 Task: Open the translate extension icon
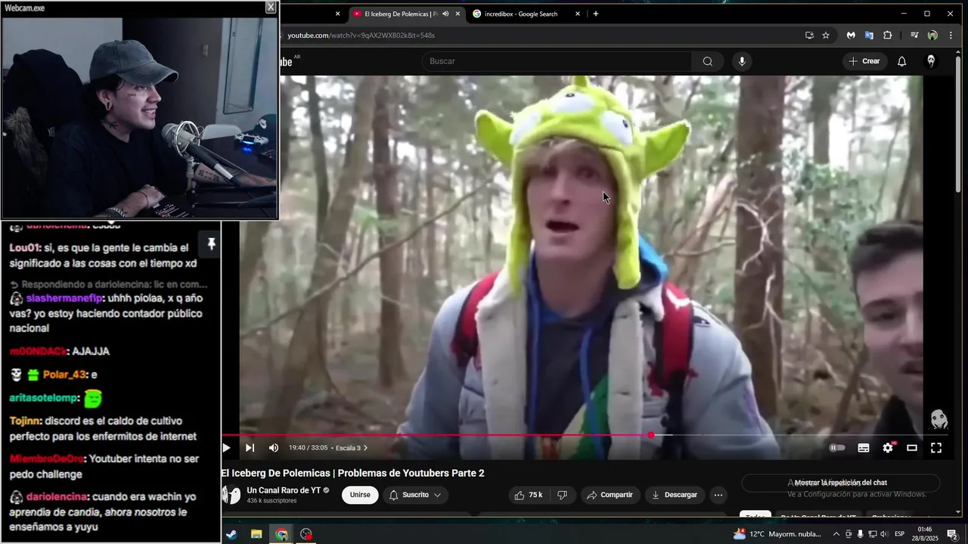[x=869, y=36]
